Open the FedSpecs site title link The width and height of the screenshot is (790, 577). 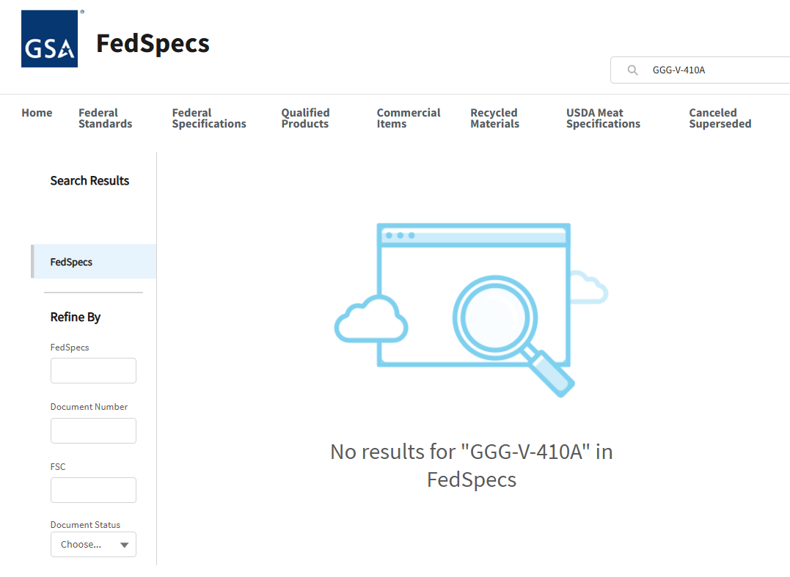point(153,44)
